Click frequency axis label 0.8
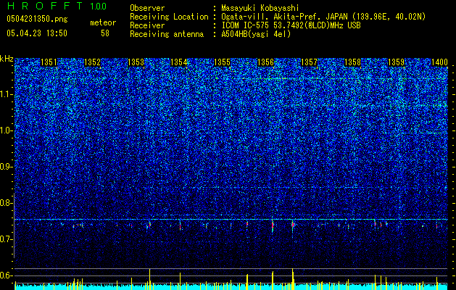Image resolution: width=456 pixels, height=290 pixels. (6, 203)
